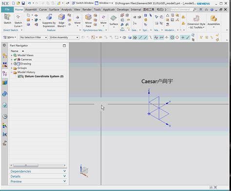Image resolution: width=231 pixels, height=191 pixels.
Task: Open the Window menu in title bar
Action: click(x=104, y=3)
